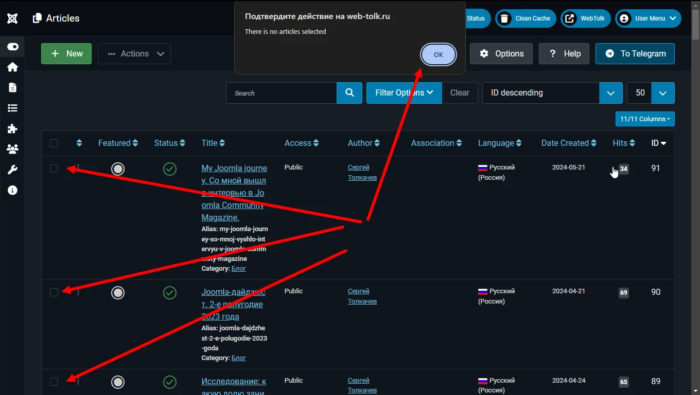Image resolution: width=700 pixels, height=395 pixels.
Task: Select checkbox for article ID 91
Action: [54, 168]
